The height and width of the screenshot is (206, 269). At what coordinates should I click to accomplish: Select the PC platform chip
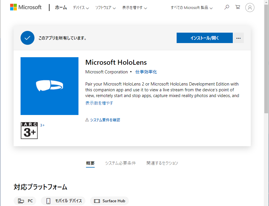[x=25, y=201]
